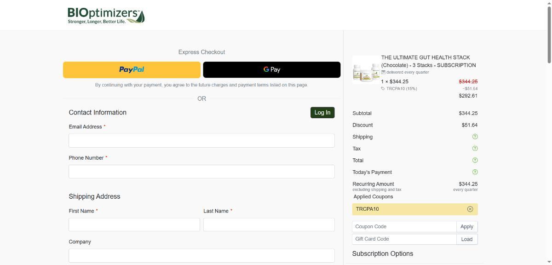Click the Company text field
552x265 pixels.
pyautogui.click(x=201, y=255)
